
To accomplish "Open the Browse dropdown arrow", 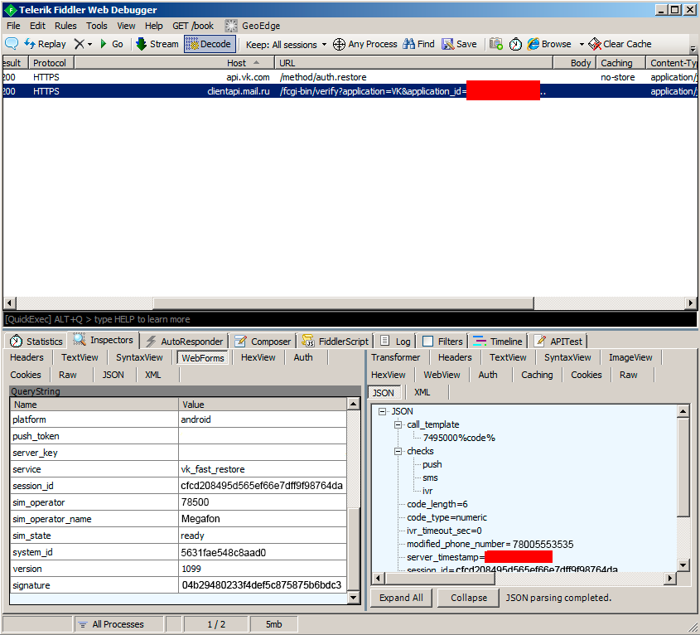I will [582, 44].
